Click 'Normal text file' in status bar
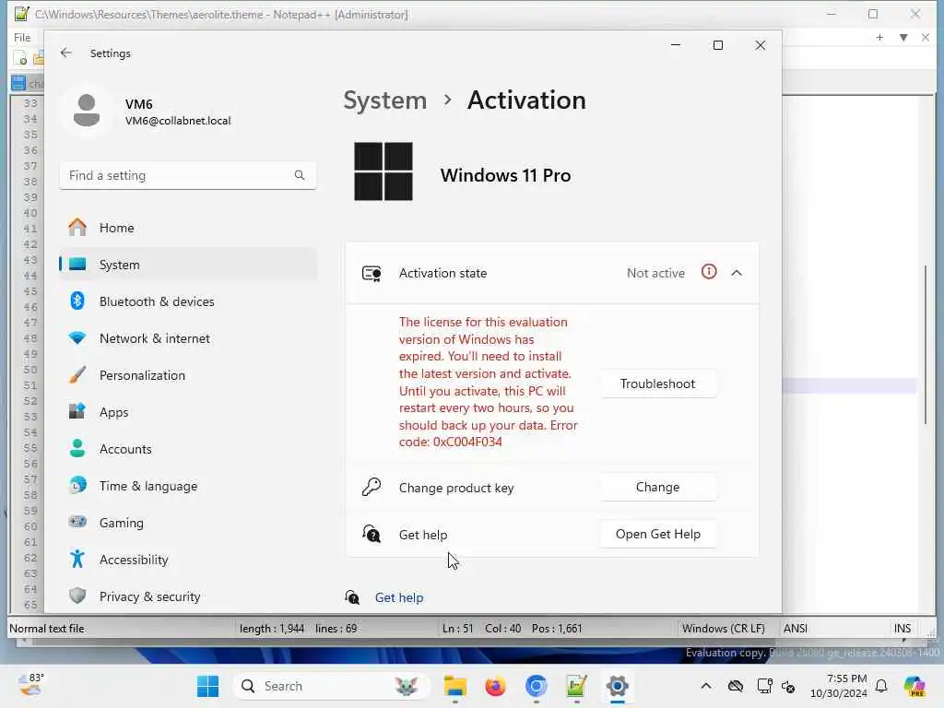Image resolution: width=944 pixels, height=708 pixels. [x=47, y=628]
